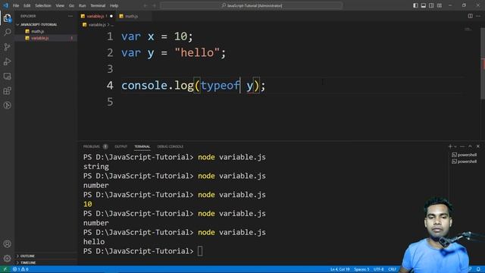Change Spaces indentation setting
This screenshot has height=273, width=485.
click(x=361, y=269)
